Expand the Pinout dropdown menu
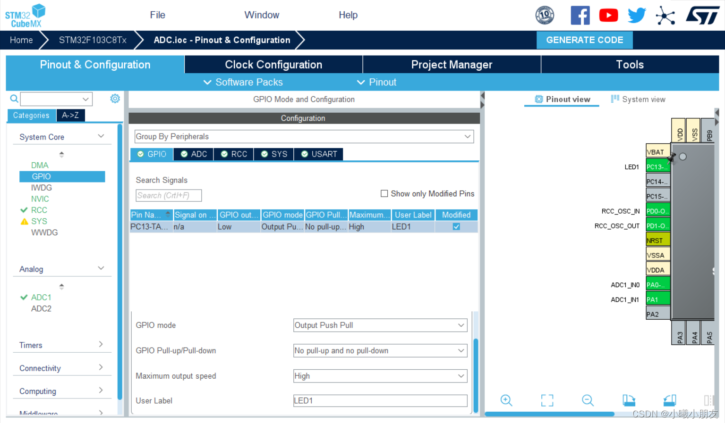The image size is (725, 423). 376,82
